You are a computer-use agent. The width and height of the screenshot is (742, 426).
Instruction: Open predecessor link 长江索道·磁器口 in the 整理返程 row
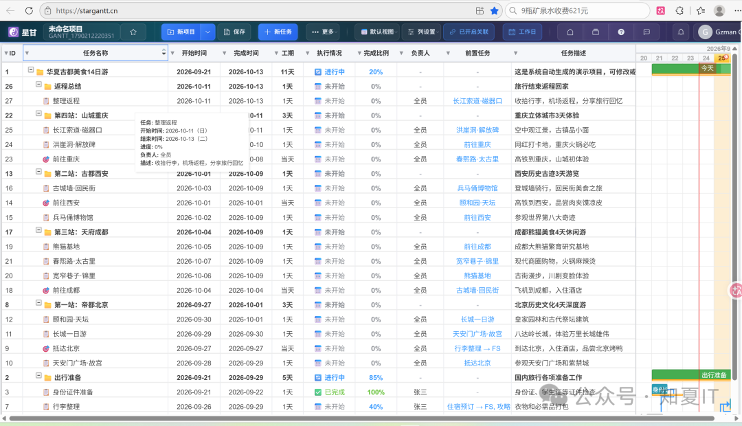(x=477, y=101)
